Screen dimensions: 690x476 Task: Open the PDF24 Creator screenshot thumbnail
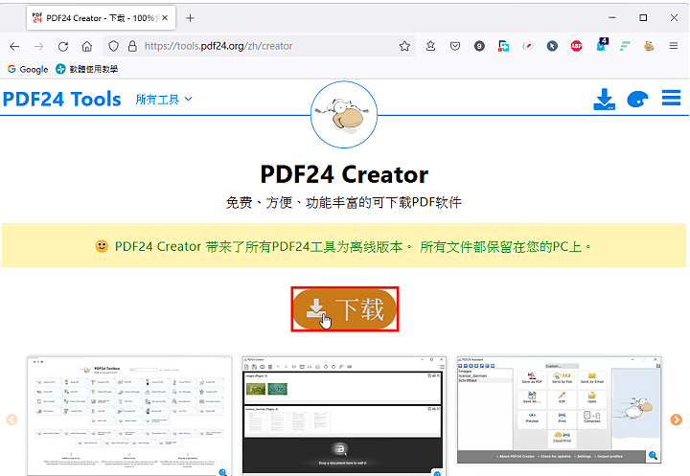tap(344, 417)
